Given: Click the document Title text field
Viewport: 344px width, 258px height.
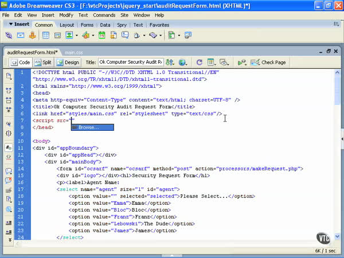Looking at the screenshot, I should [x=131, y=62].
